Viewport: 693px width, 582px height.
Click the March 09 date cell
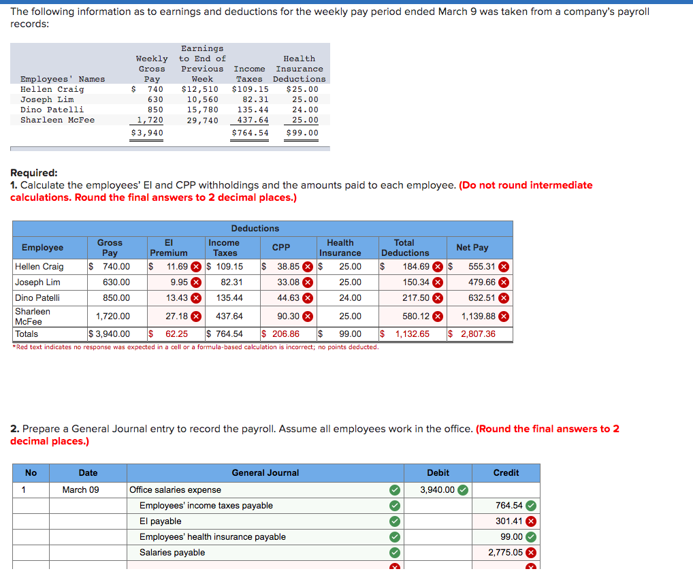[88, 490]
